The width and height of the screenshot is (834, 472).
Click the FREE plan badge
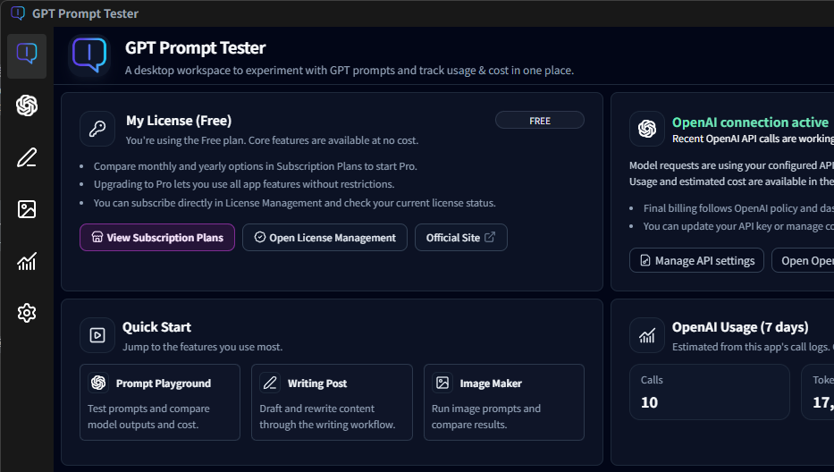(x=540, y=121)
